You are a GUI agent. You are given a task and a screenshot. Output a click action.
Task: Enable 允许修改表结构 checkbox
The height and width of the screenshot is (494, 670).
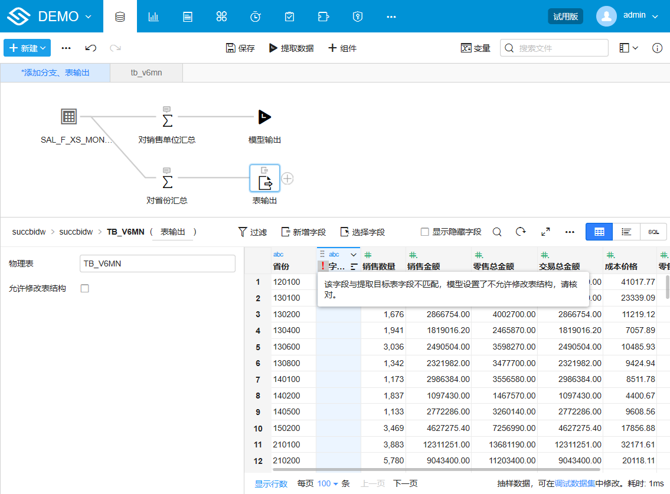84,288
